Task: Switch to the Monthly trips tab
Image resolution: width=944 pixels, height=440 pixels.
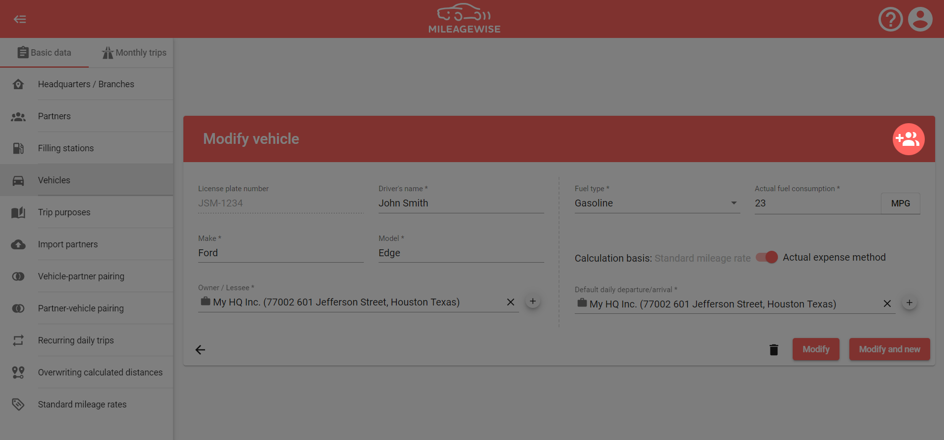Action: [x=134, y=53]
